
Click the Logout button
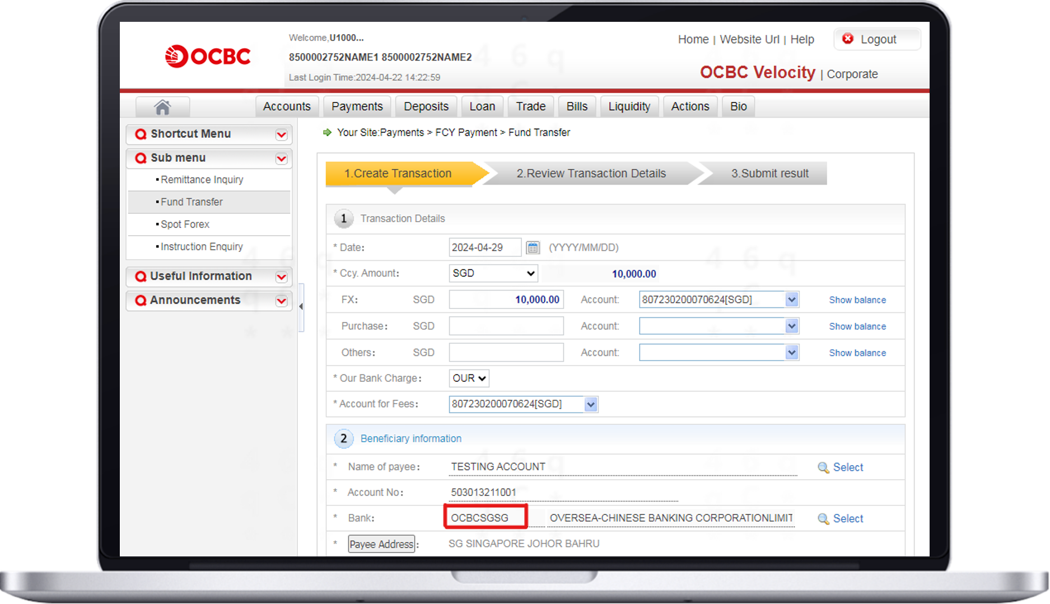click(878, 39)
